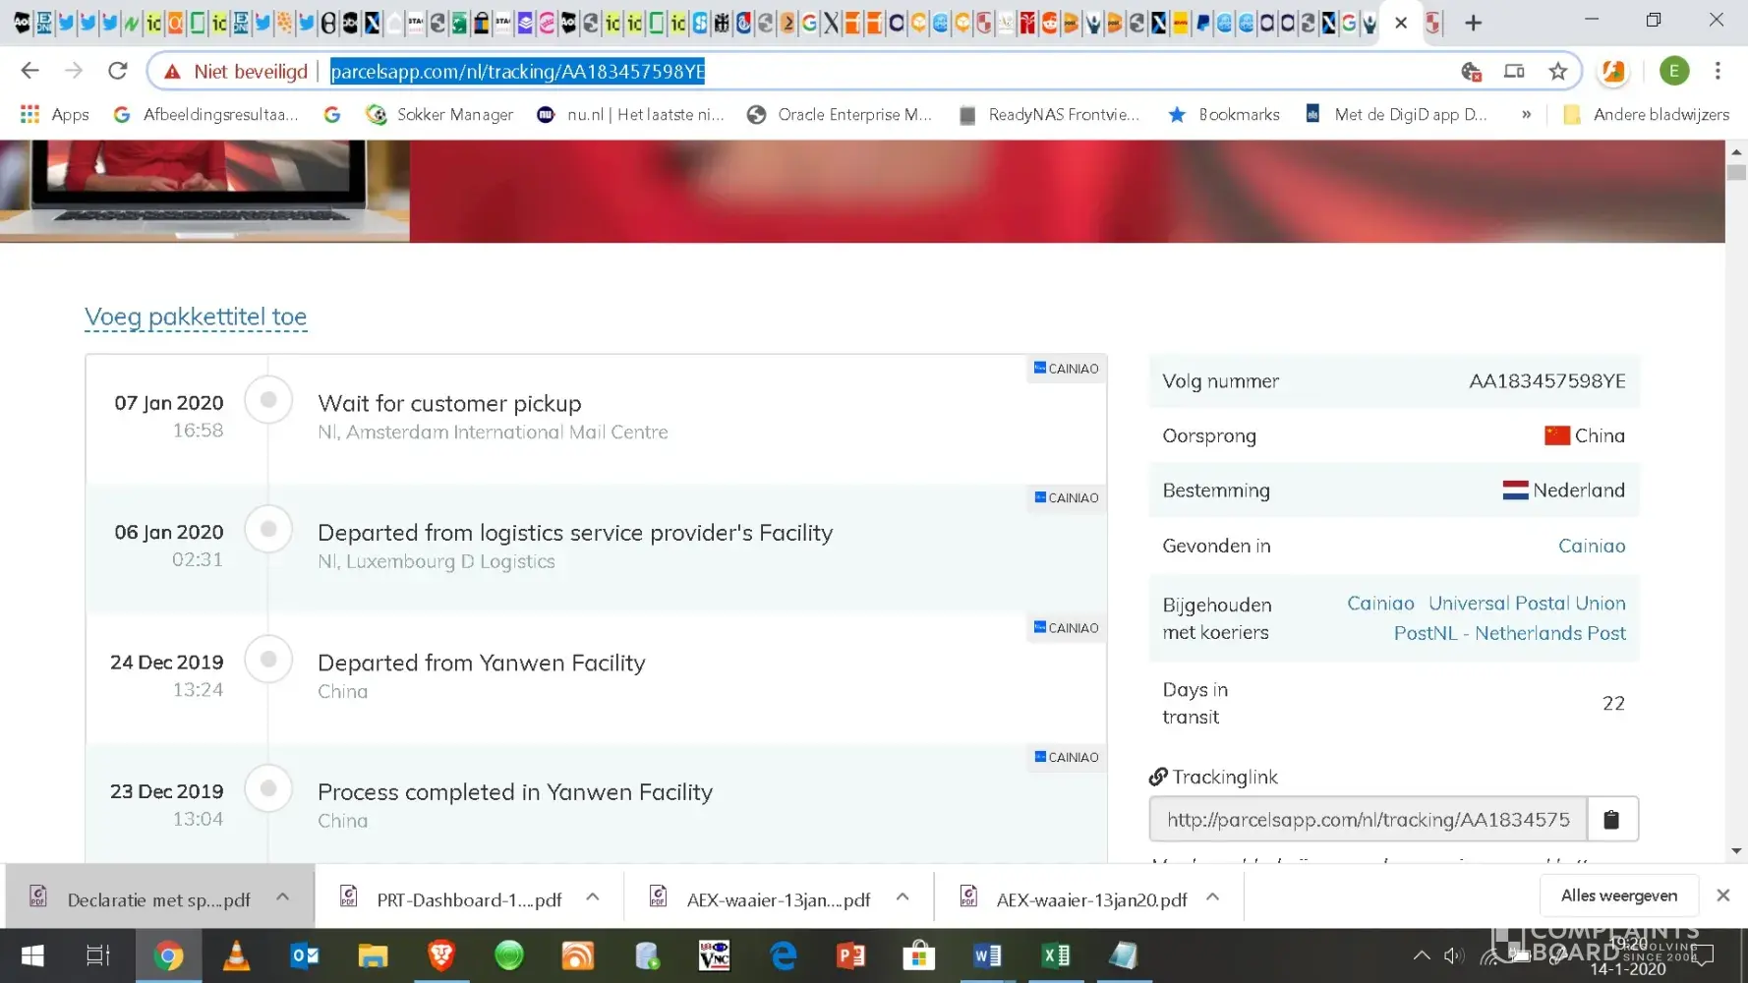Open the Windows Start menu

pyautogui.click(x=32, y=955)
